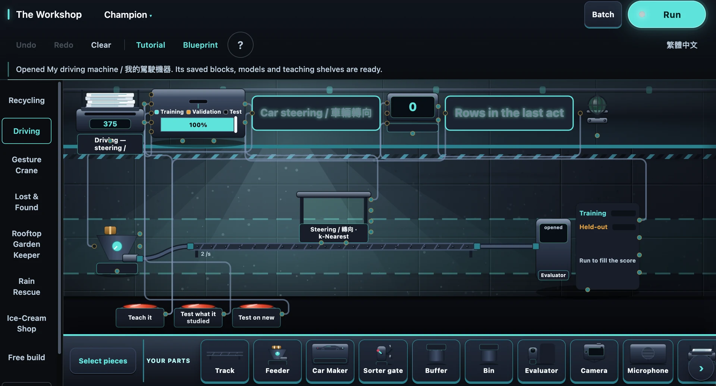716x386 pixels.
Task: Open the Gesture Crane level
Action: tap(26, 165)
